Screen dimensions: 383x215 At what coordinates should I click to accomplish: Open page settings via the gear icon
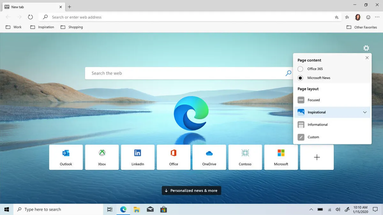(366, 48)
